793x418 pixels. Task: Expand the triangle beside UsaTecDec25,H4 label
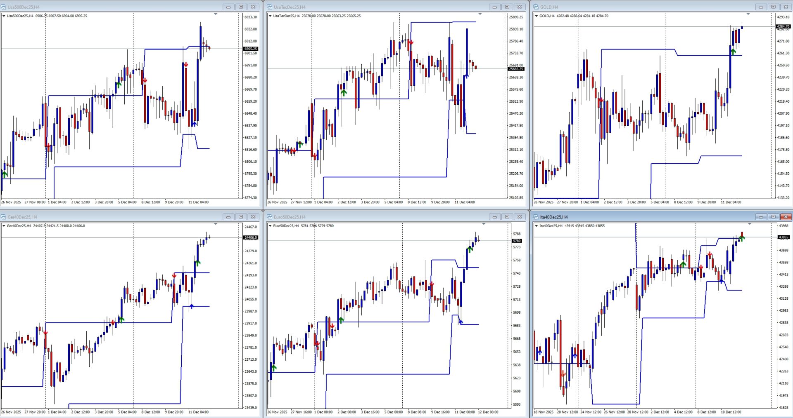[270, 16]
